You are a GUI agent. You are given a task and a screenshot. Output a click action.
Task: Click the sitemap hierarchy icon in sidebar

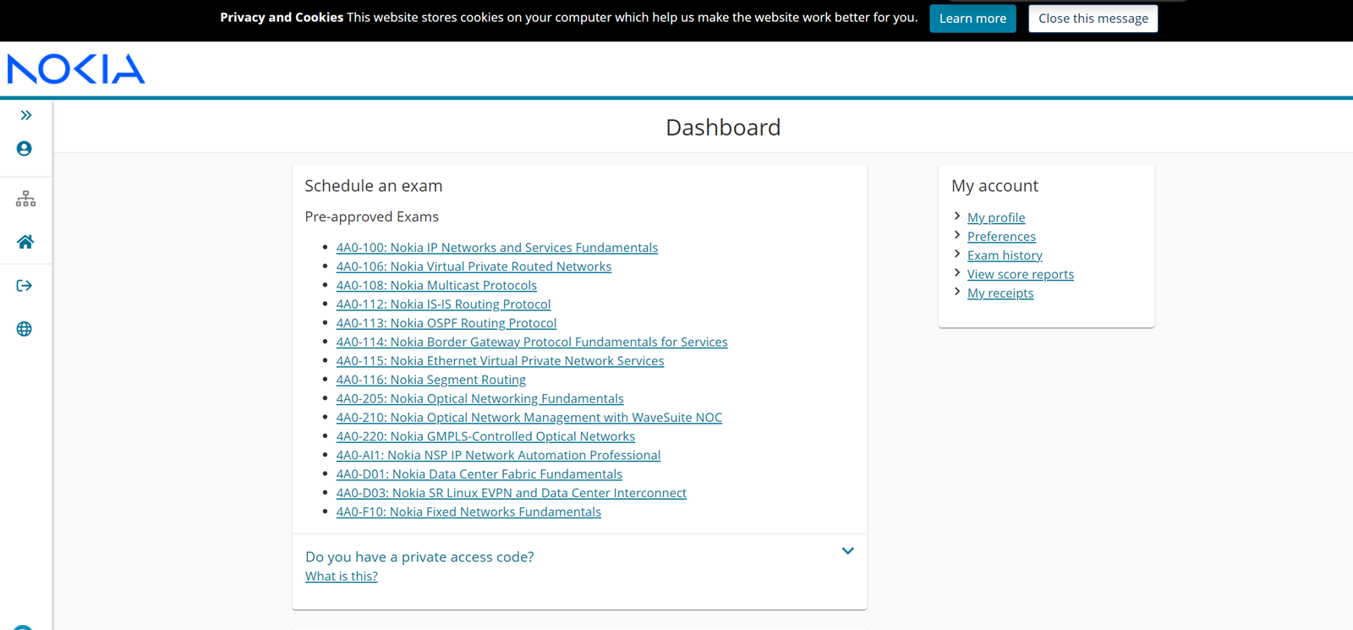[25, 199]
